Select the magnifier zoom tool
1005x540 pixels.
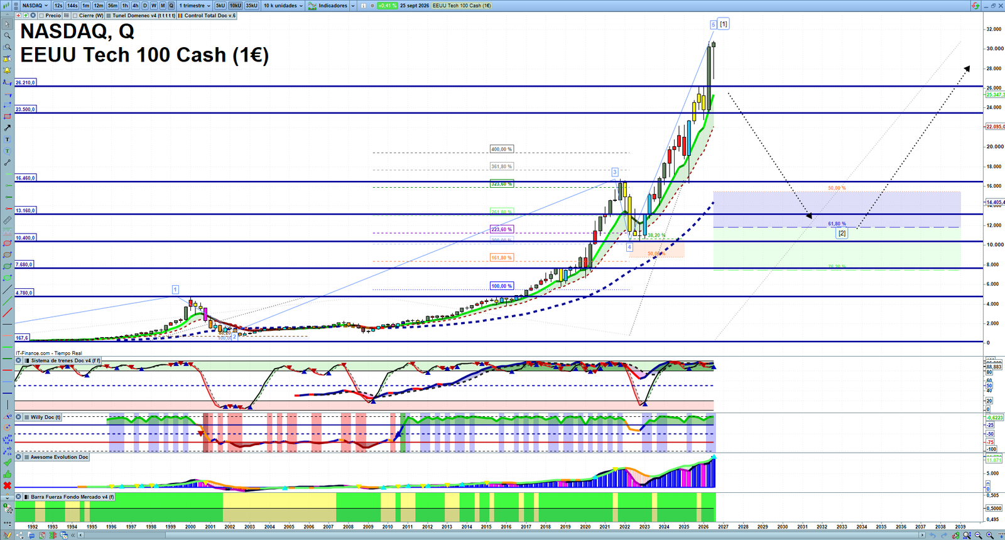point(7,36)
